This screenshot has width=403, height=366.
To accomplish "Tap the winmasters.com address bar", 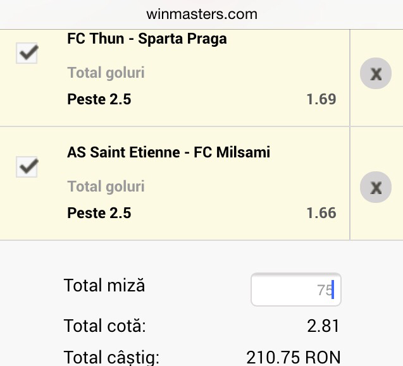I will tap(201, 14).
